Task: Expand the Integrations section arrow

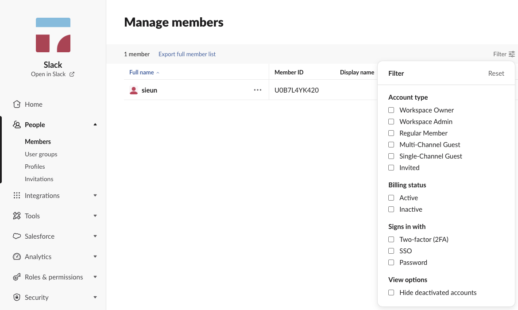Action: (95, 195)
